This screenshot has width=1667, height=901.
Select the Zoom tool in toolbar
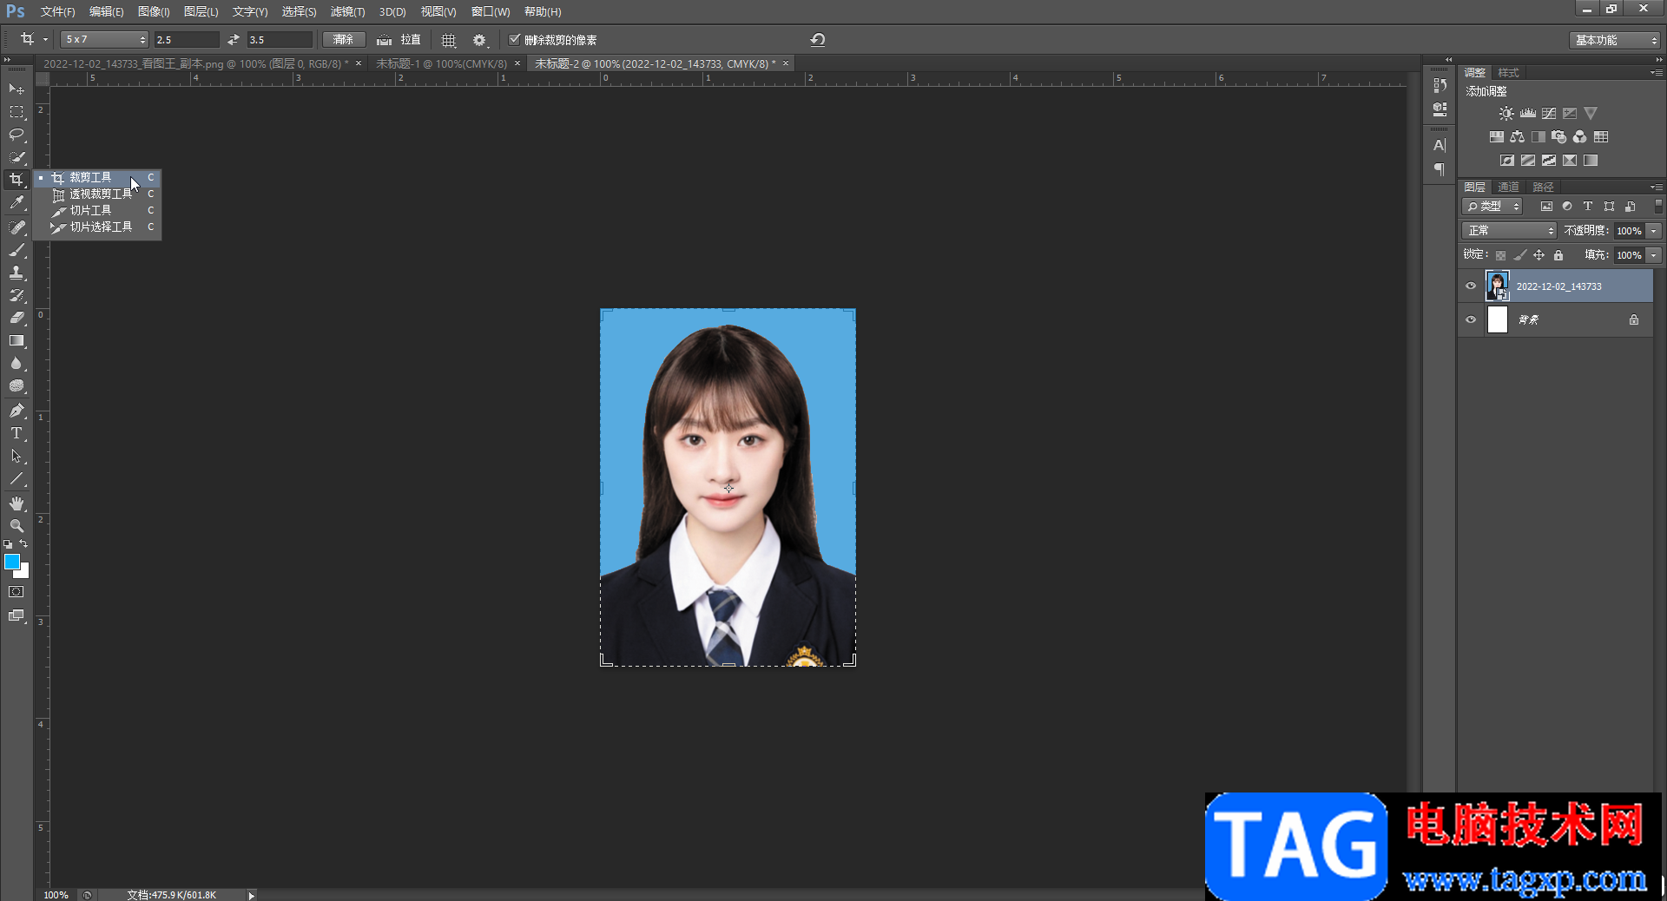(16, 526)
